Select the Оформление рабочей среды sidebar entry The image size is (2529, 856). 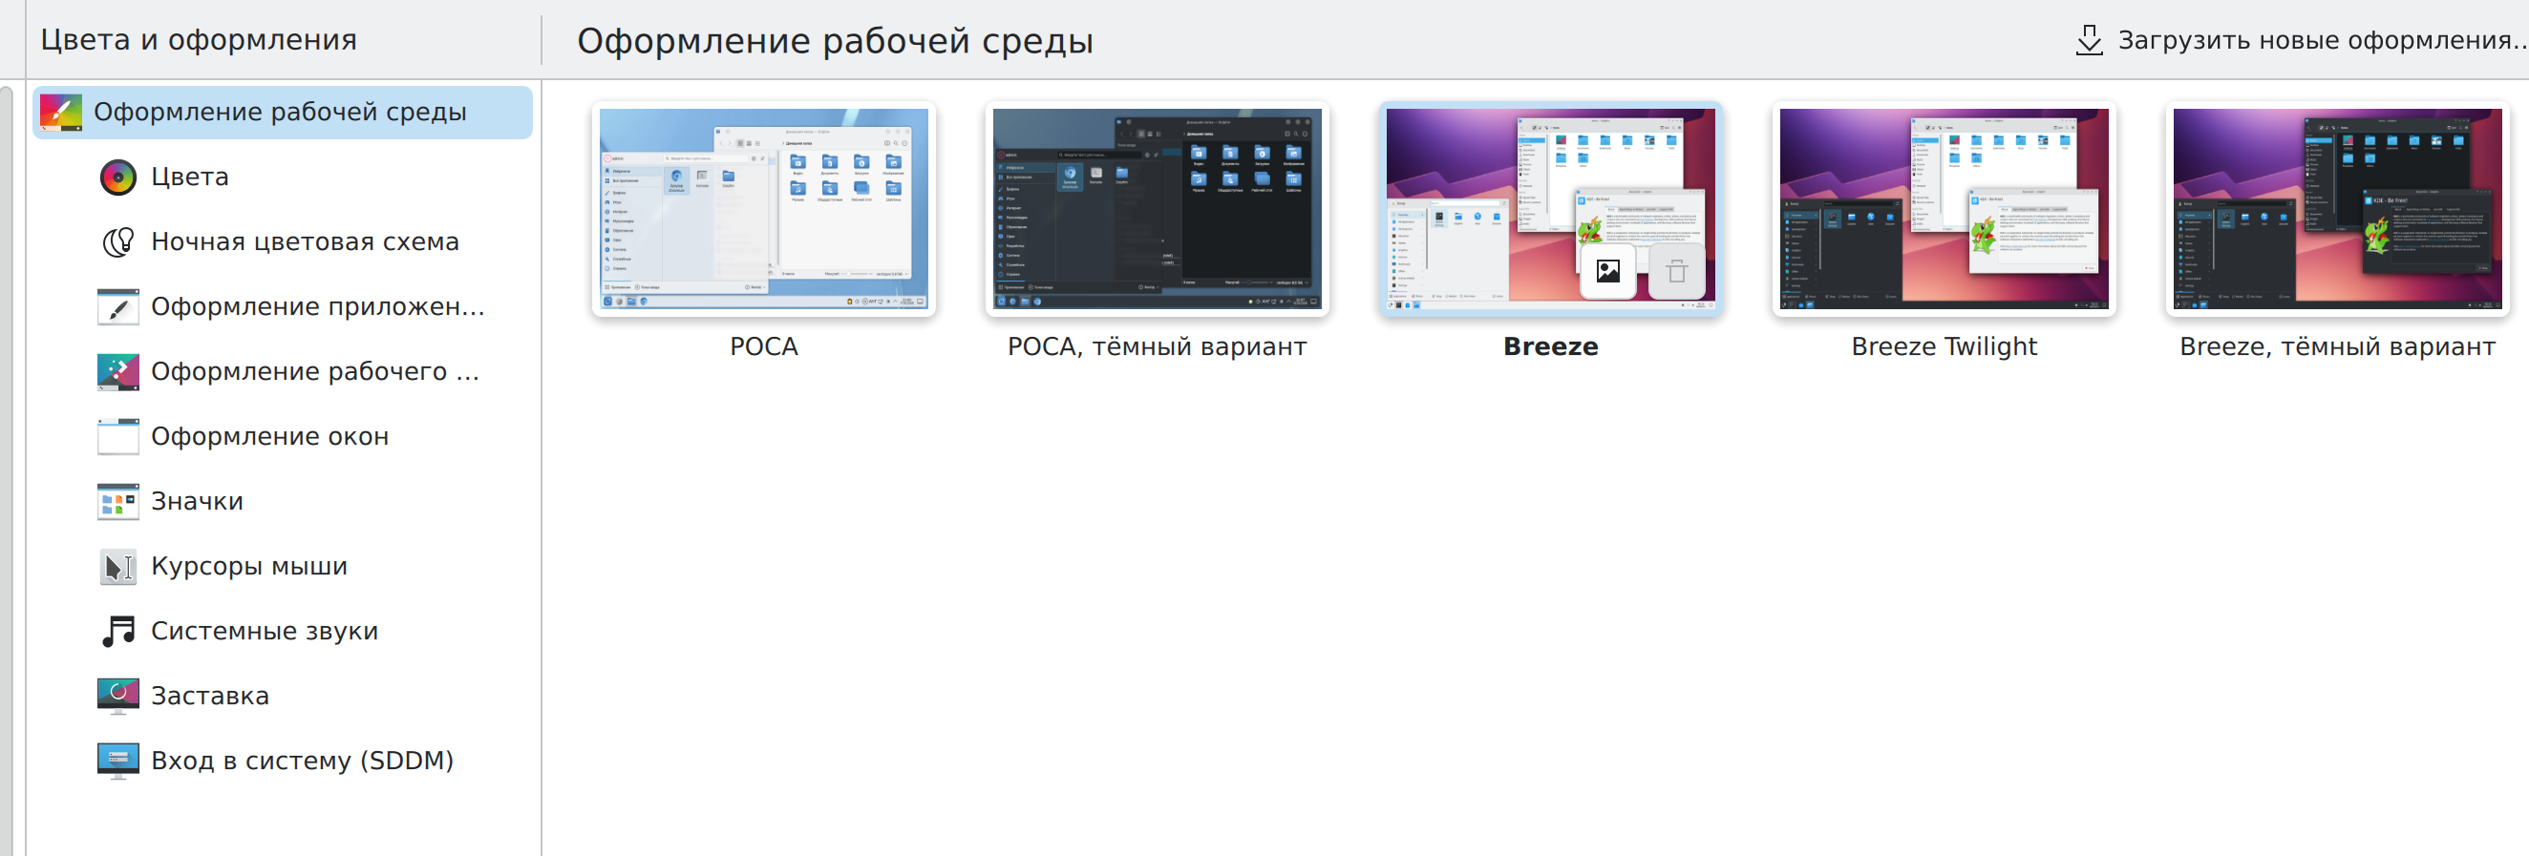click(x=283, y=112)
